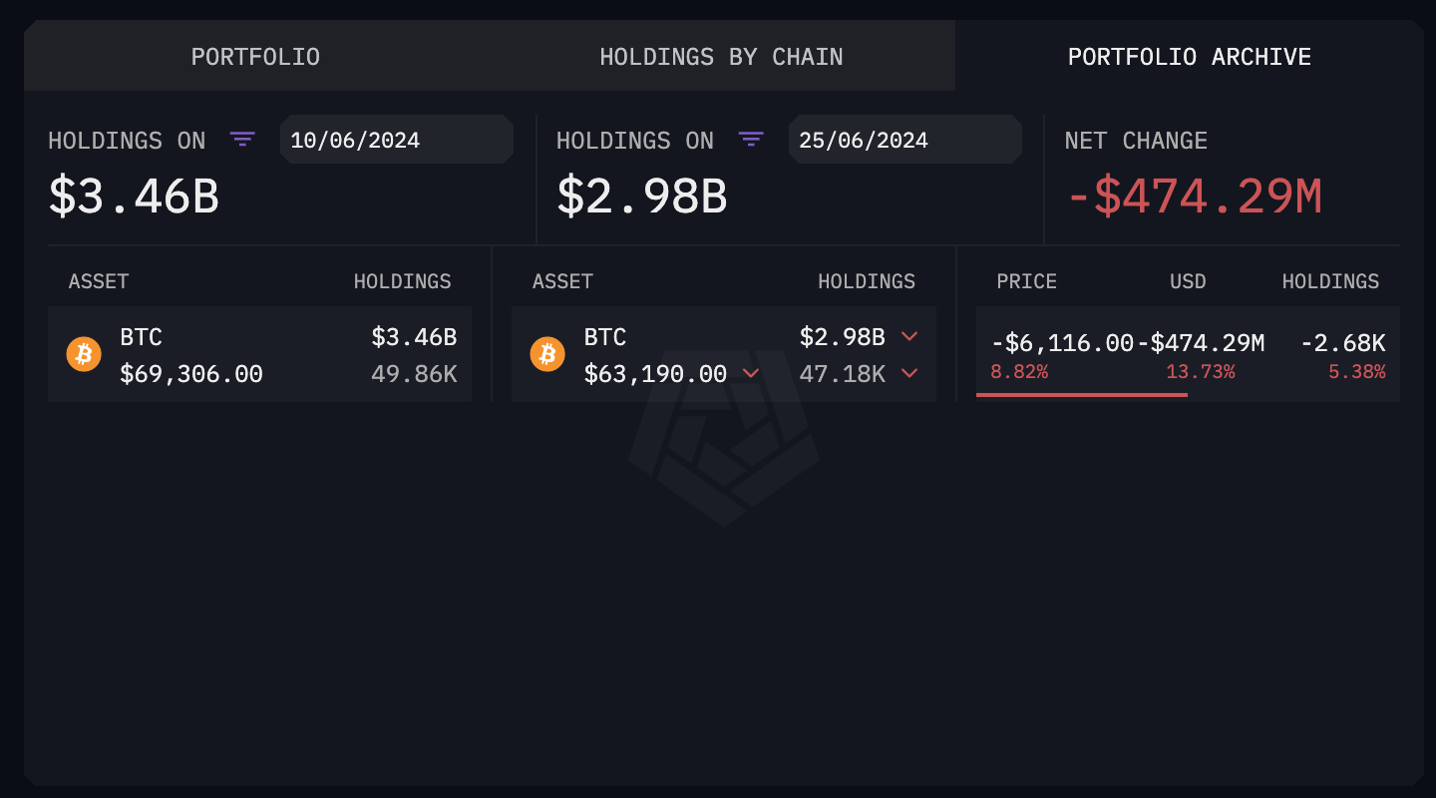Click the -$474.29M net change value
The image size is (1436, 798).
1194,197
